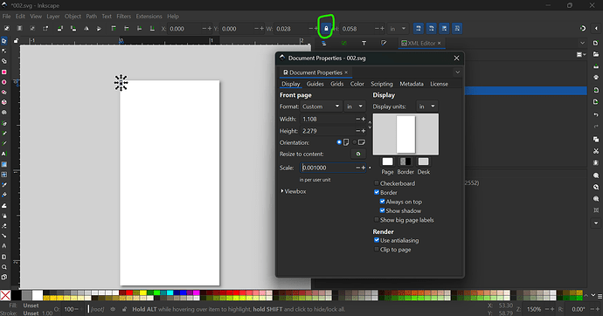Click the Resize to content button
The height and width of the screenshot is (316, 603).
point(358,154)
